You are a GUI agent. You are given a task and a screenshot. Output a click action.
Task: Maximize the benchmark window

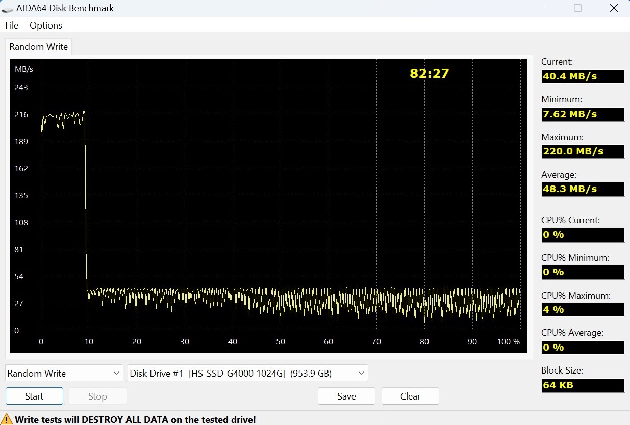[577, 8]
